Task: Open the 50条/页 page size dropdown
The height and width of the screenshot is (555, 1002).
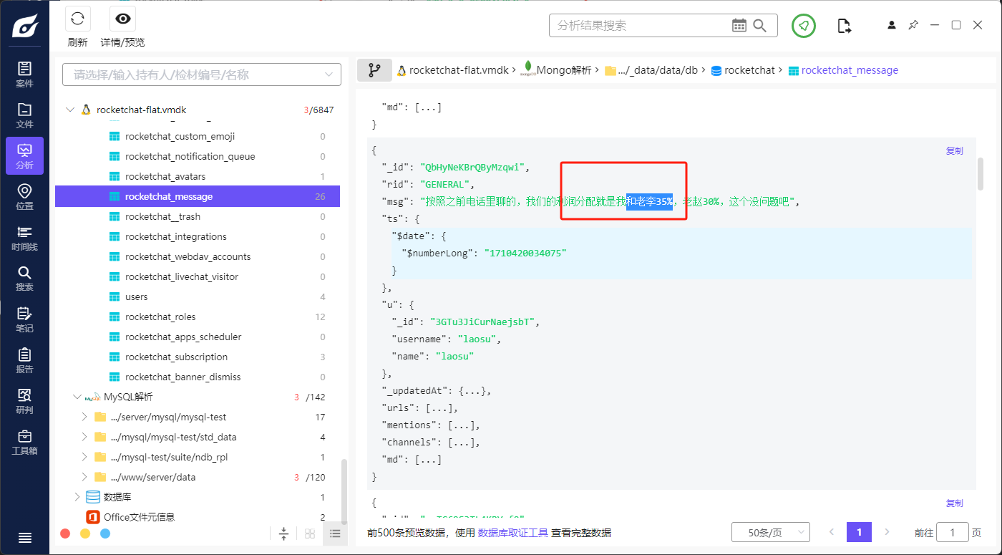Action: (x=770, y=533)
